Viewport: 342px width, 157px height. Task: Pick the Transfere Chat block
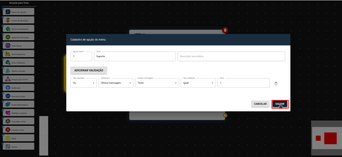click(x=18, y=121)
